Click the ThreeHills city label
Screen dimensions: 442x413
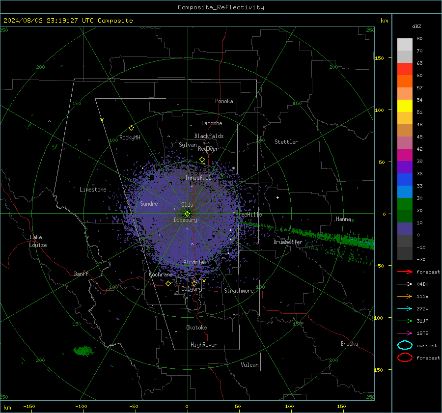(x=247, y=215)
